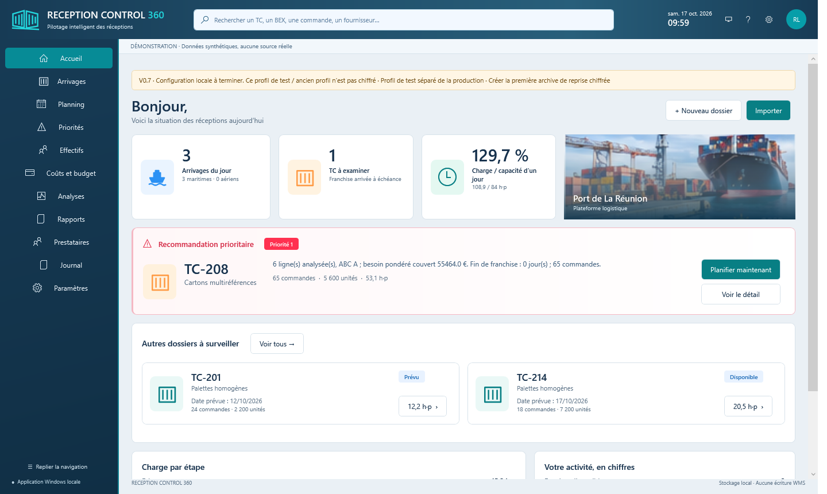Expand TC-214 with the 20,5 h·p chevron button

(x=748, y=406)
